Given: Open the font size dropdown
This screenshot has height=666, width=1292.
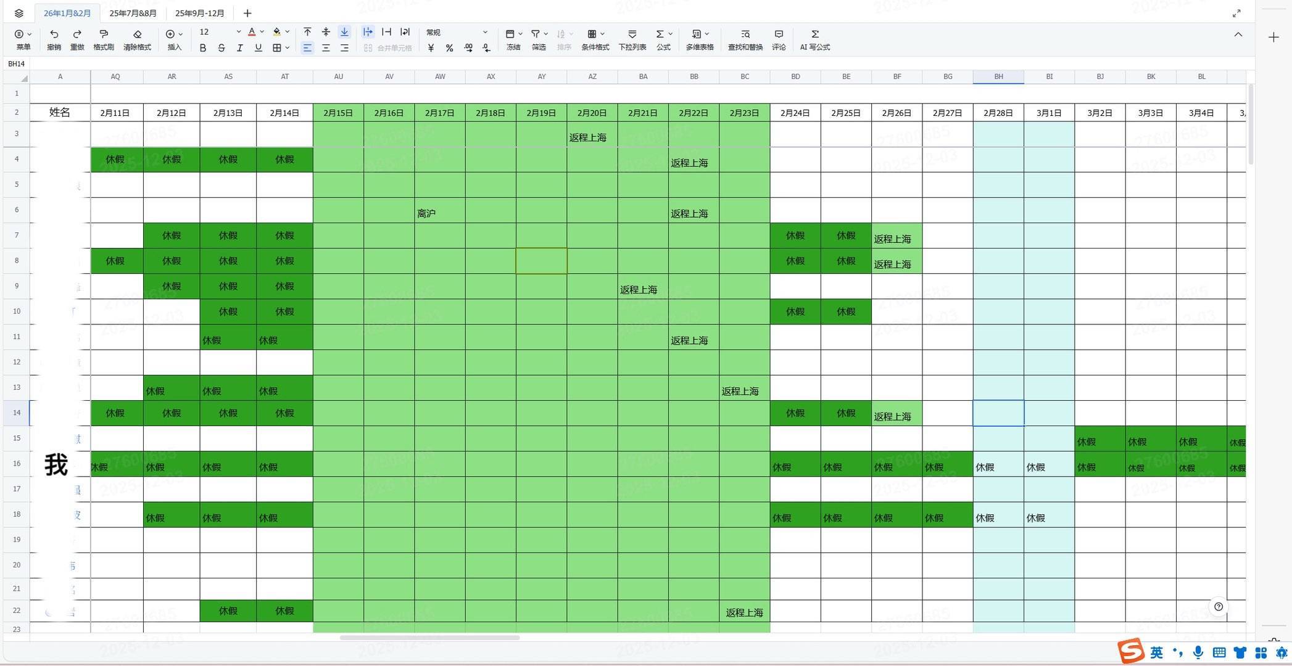Looking at the screenshot, I should (x=238, y=32).
